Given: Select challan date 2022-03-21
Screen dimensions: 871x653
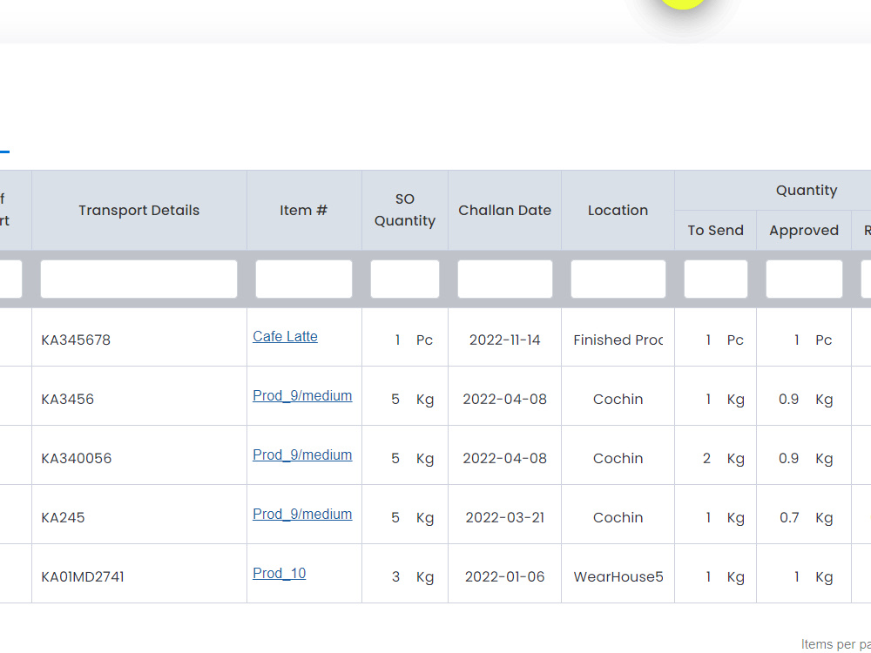Looking at the screenshot, I should coord(505,517).
